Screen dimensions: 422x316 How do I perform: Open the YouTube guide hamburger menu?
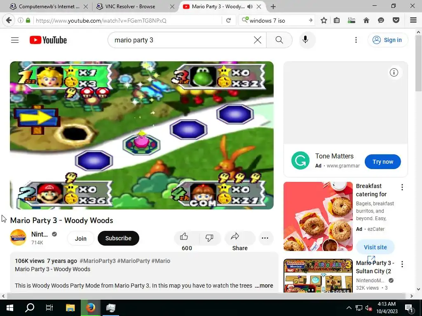pyautogui.click(x=15, y=40)
